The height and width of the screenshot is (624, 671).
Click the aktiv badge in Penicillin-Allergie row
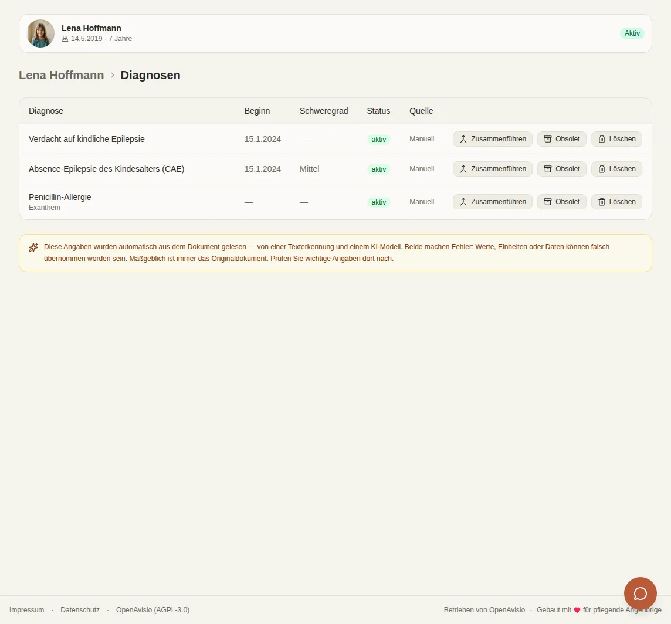[x=379, y=202]
